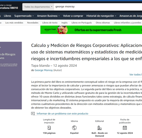
Task: Click the 12 agosto 2024 publication date value
Action: tap(125, 133)
